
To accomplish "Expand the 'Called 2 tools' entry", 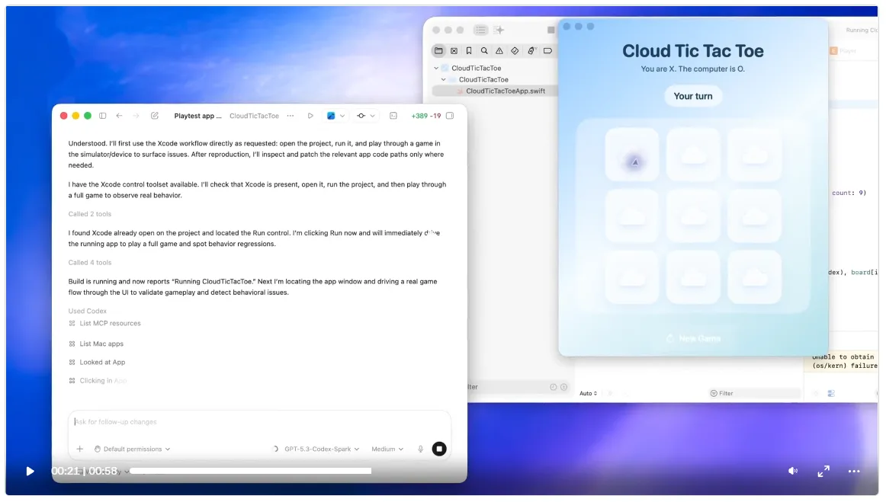I will 90,214.
